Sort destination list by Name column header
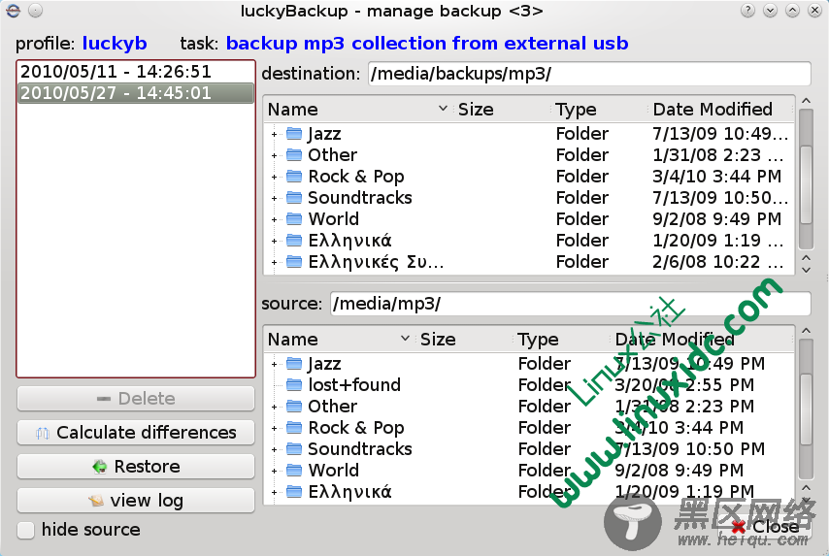Screen dimensions: 829x556 [x=358, y=110]
